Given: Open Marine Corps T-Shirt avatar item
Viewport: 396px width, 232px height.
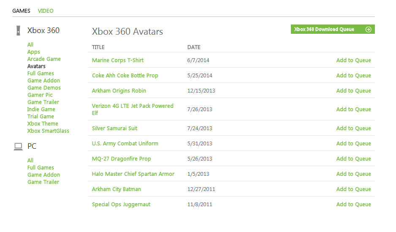Looking at the screenshot, I should point(118,60).
